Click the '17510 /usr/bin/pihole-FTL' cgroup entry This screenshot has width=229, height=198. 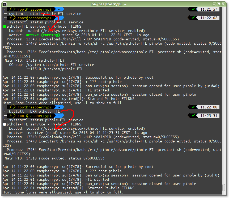[57, 69]
